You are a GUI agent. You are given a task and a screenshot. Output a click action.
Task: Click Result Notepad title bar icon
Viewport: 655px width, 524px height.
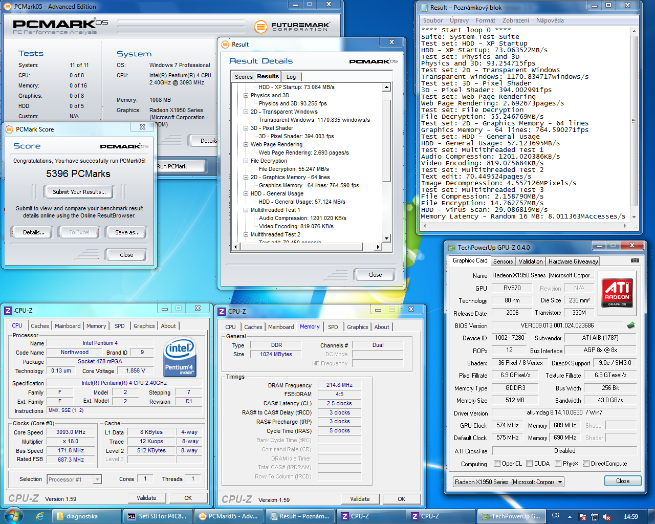coord(424,8)
